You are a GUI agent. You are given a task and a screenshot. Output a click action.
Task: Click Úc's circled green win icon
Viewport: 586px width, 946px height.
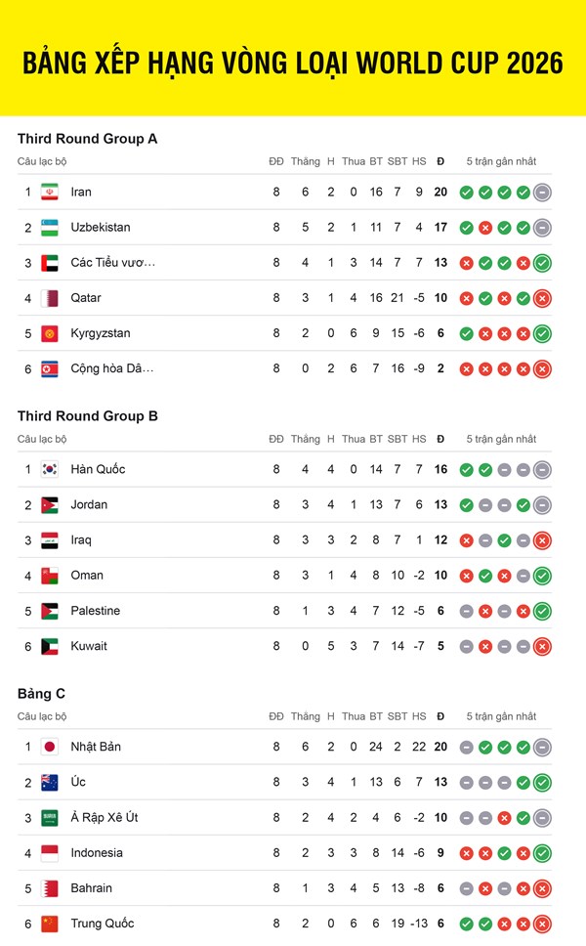(x=543, y=783)
